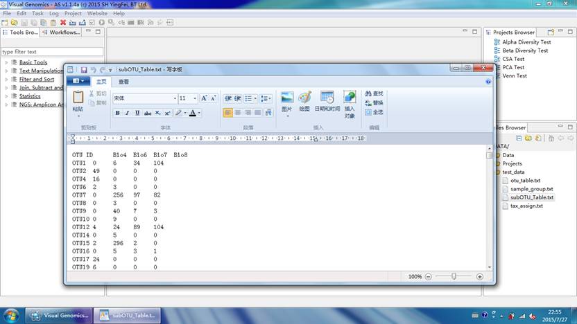This screenshot has width=577, height=324.
Task: Click the Paint drawing icon
Action: 304,98
